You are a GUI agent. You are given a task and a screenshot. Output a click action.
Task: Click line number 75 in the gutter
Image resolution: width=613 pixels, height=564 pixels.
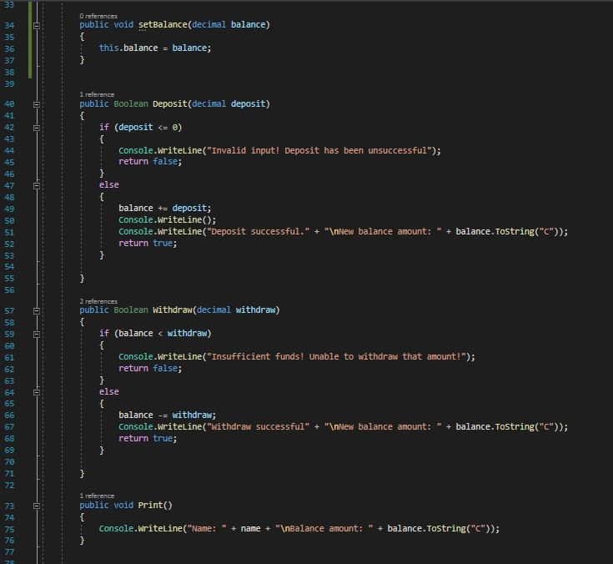(x=9, y=530)
